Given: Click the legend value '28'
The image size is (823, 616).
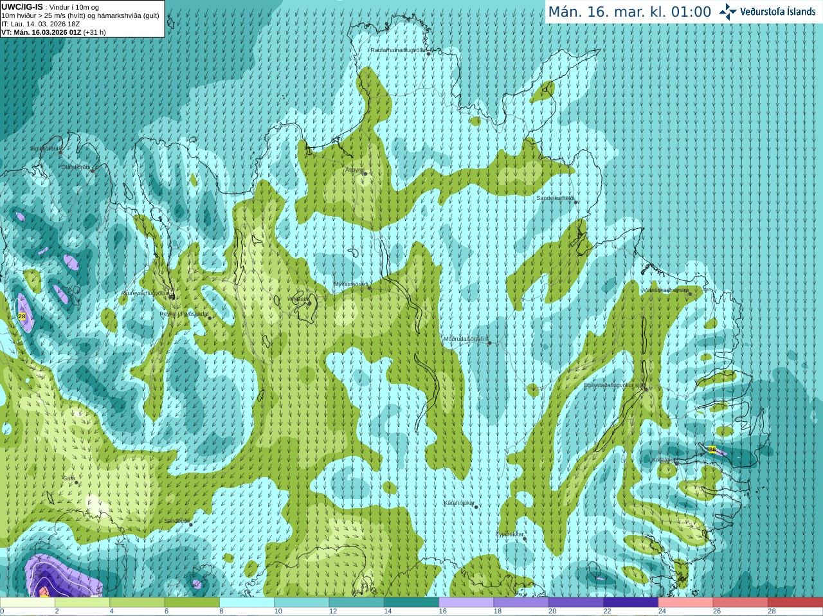Looking at the screenshot, I should (x=772, y=611).
